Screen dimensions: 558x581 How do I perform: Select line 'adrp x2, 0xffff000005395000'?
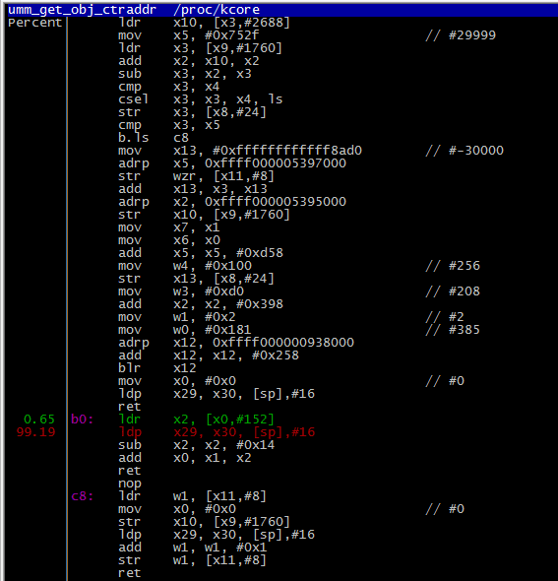[x=232, y=202]
